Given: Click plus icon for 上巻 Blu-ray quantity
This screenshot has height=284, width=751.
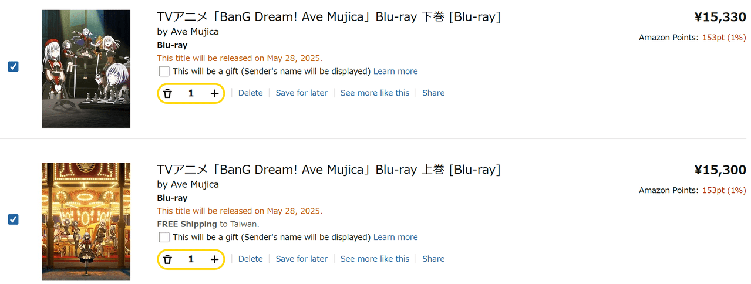Looking at the screenshot, I should tap(214, 259).
